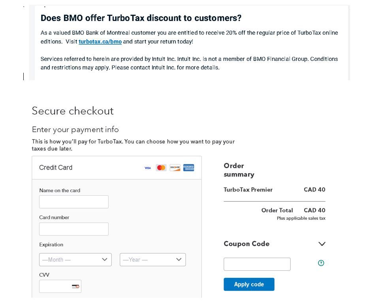The image size is (386, 302).
Task: Click the Discover card icon
Action: [175, 168]
